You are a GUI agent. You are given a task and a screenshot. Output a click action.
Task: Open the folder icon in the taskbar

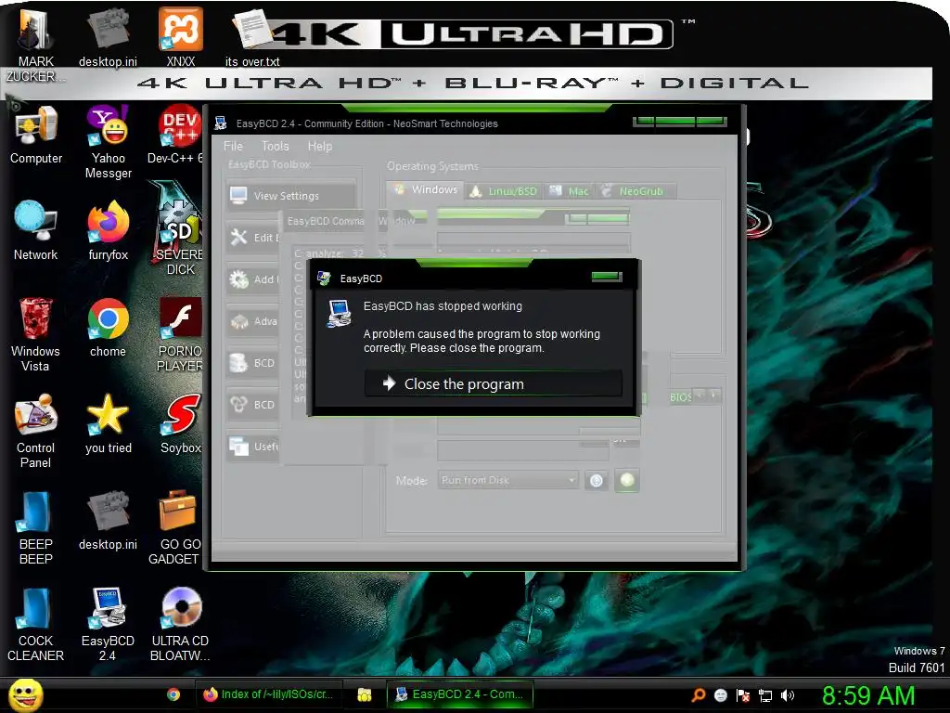(x=364, y=694)
